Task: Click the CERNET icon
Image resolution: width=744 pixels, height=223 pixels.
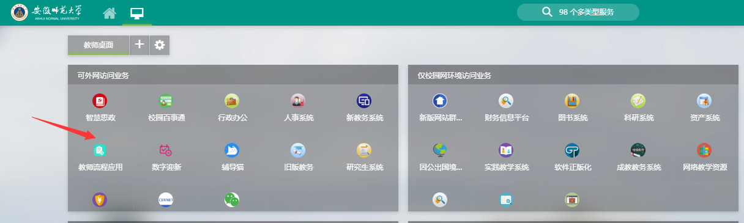Action: (x=166, y=199)
